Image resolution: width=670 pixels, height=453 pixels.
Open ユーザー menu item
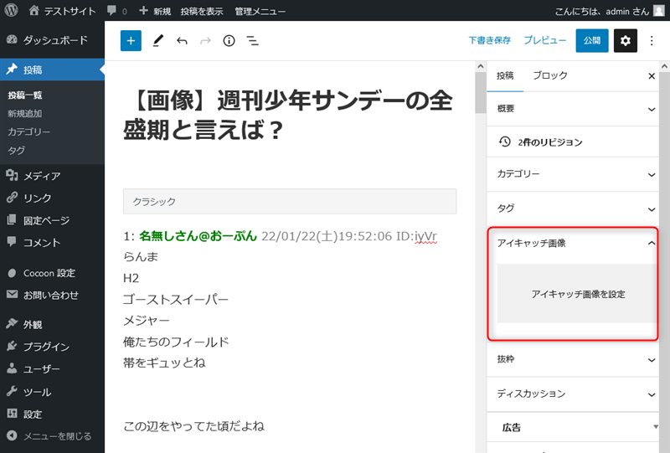pos(52,368)
